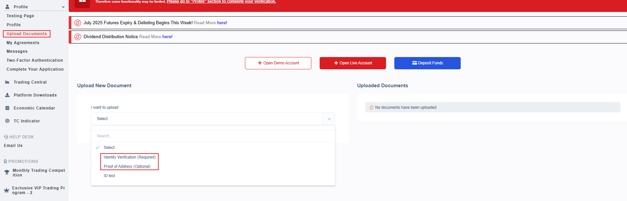Open Economic Calendar page
627x201 pixels.
point(35,108)
